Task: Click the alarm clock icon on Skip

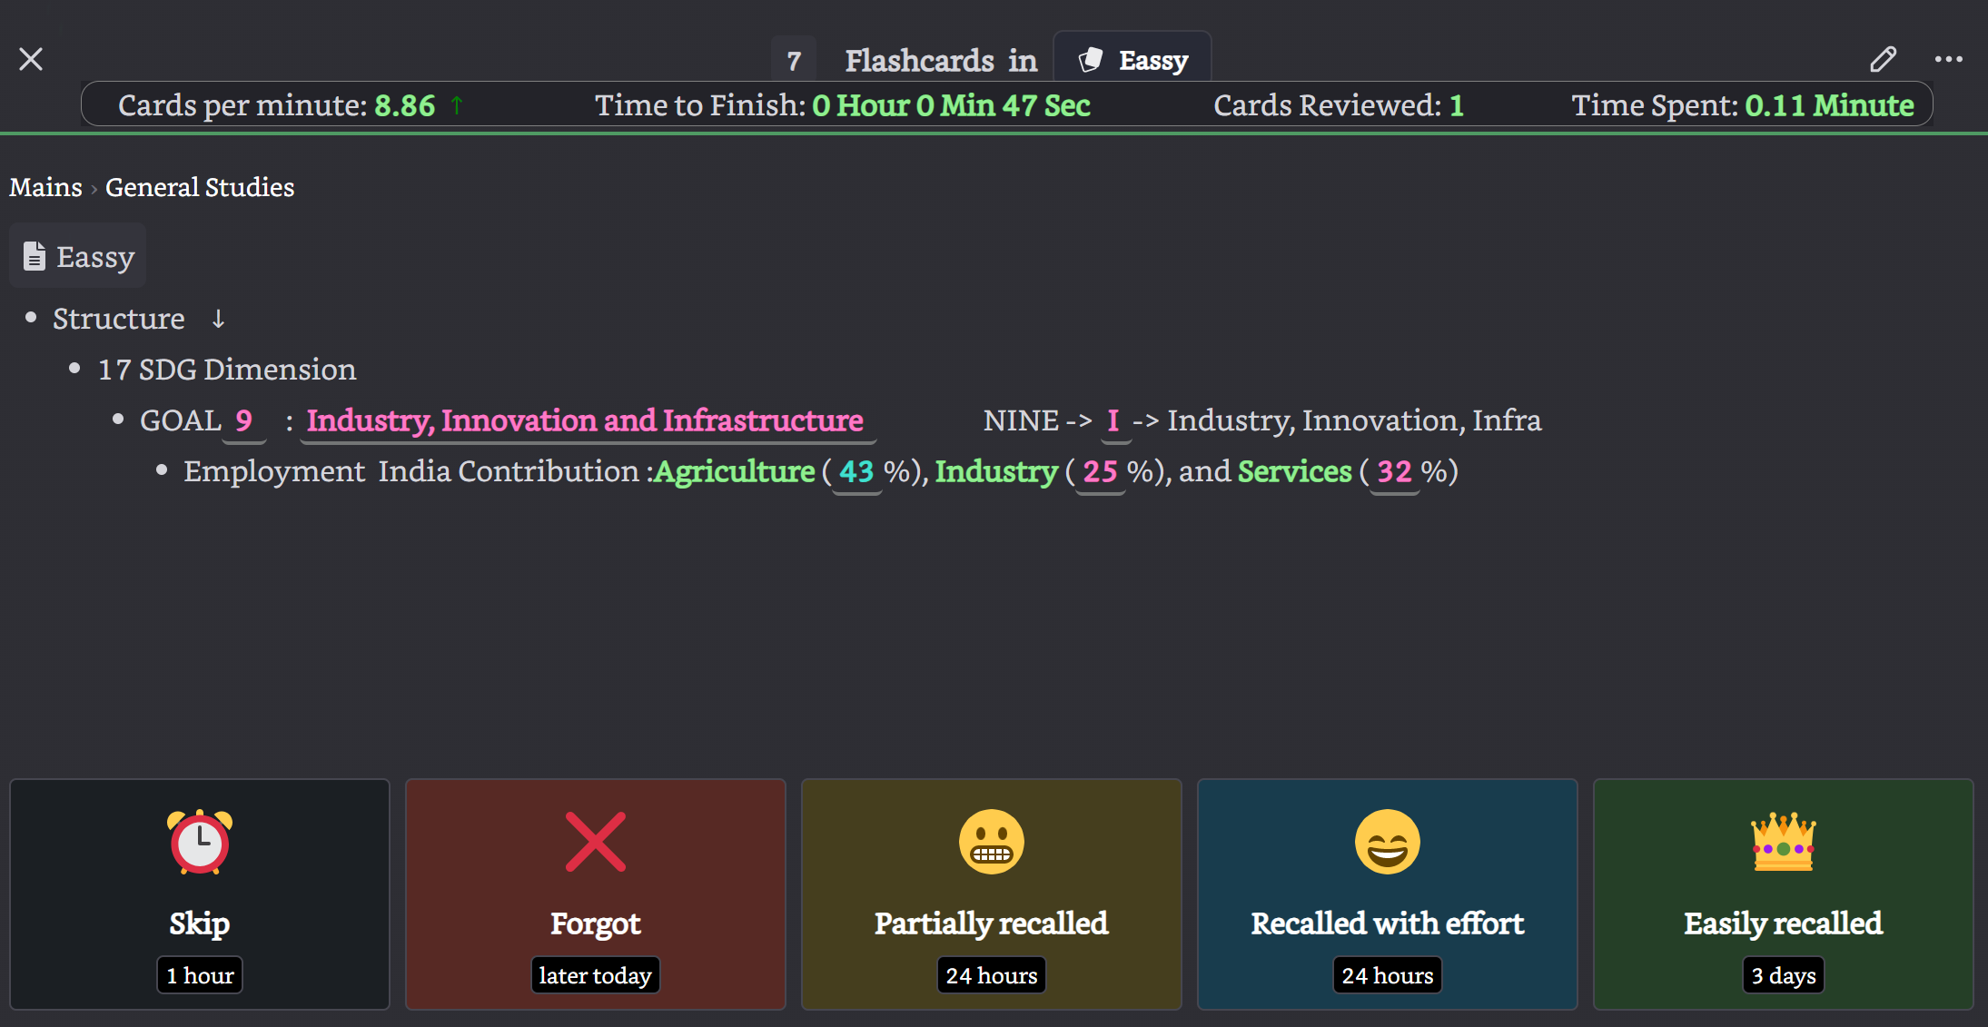Action: coord(199,841)
